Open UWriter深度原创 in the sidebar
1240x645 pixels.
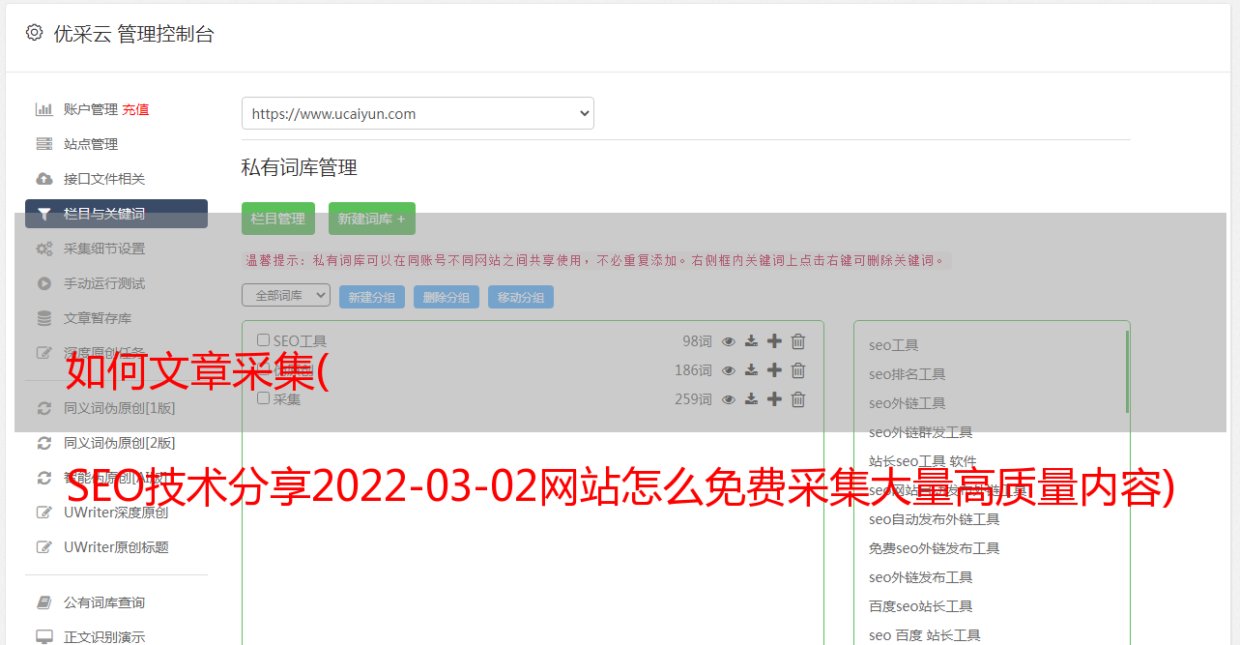(x=116, y=513)
